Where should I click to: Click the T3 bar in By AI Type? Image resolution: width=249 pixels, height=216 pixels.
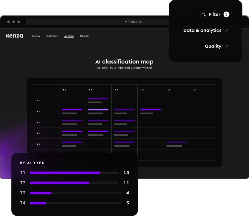coord(75,193)
